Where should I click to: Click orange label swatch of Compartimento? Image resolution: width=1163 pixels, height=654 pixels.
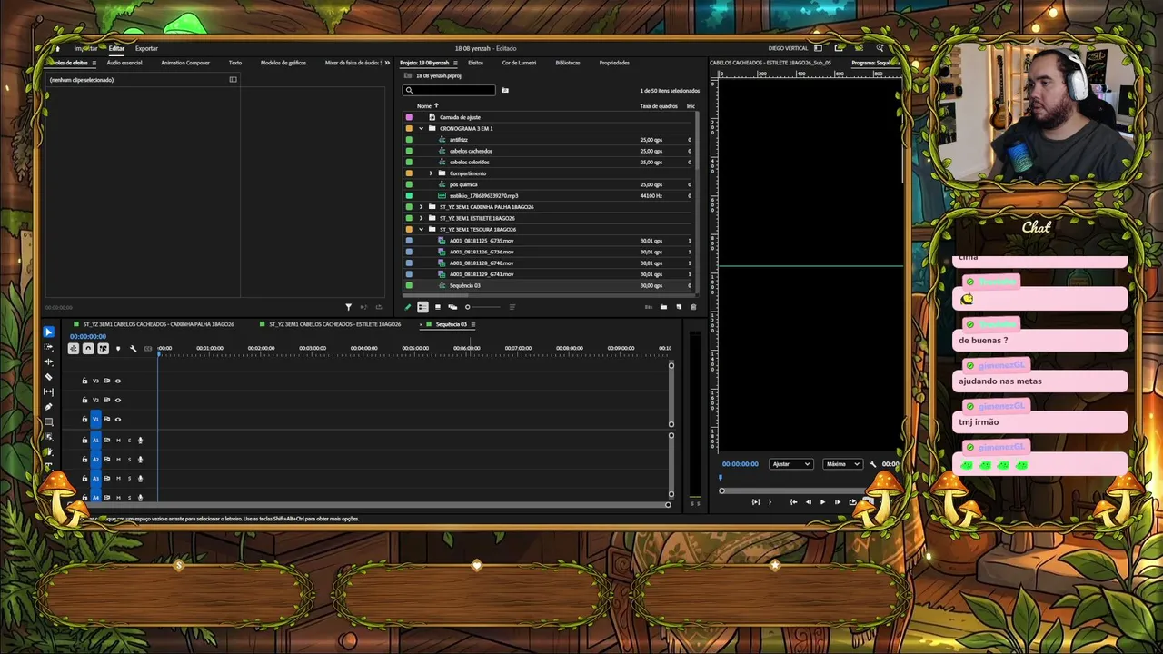[x=409, y=173]
